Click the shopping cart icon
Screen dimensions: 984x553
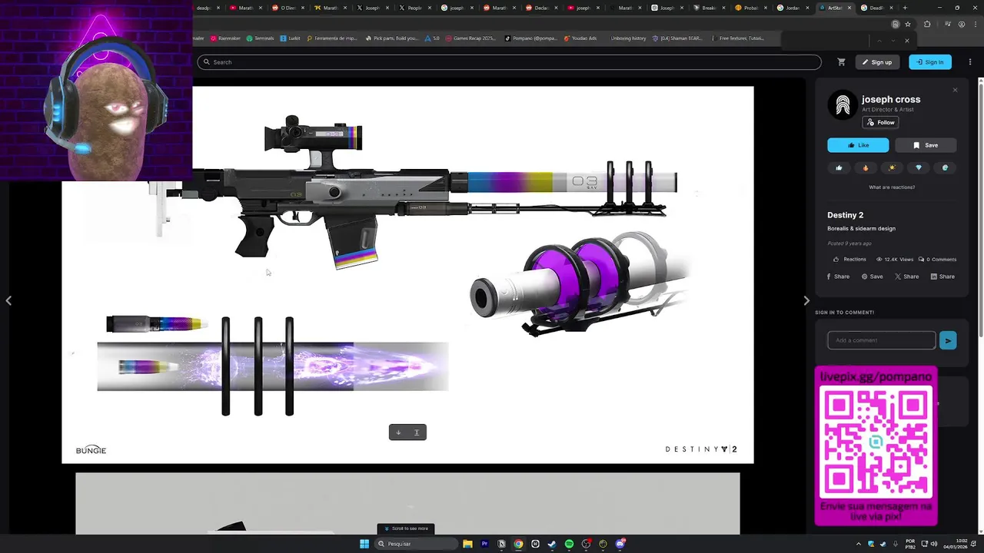pyautogui.click(x=841, y=62)
